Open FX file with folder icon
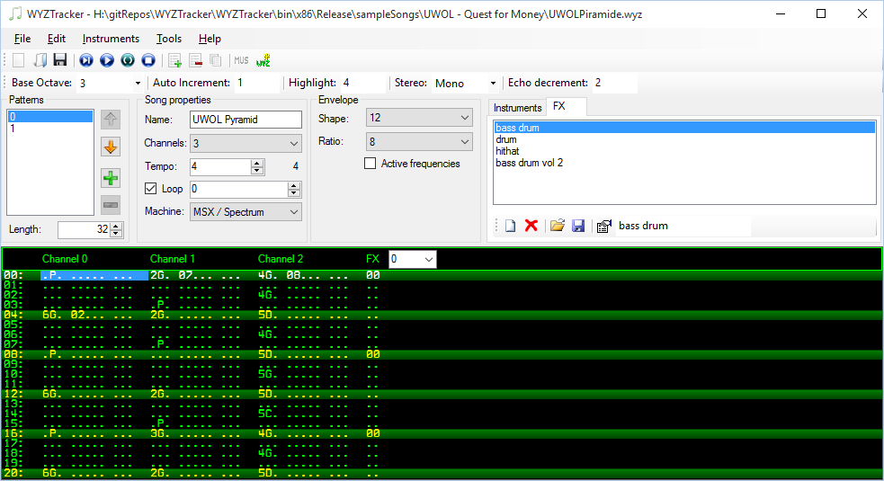 (557, 226)
